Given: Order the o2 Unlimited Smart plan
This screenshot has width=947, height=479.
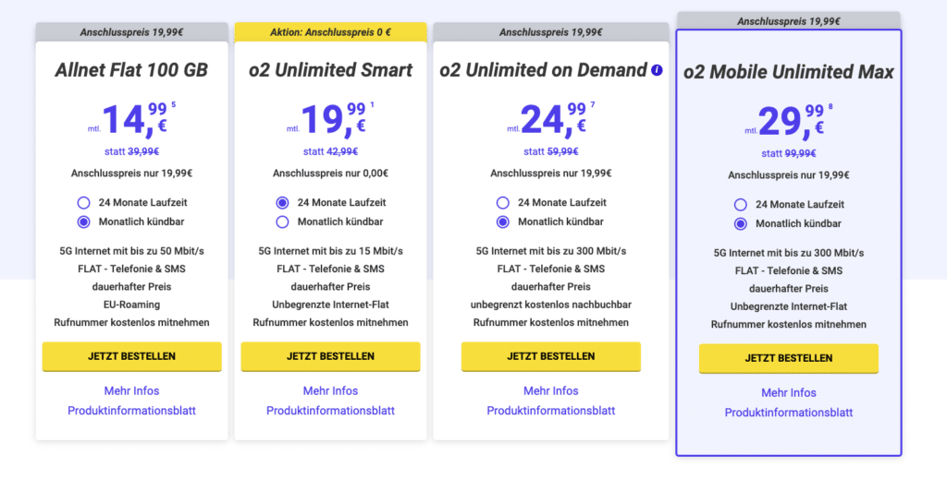Looking at the screenshot, I should (330, 356).
